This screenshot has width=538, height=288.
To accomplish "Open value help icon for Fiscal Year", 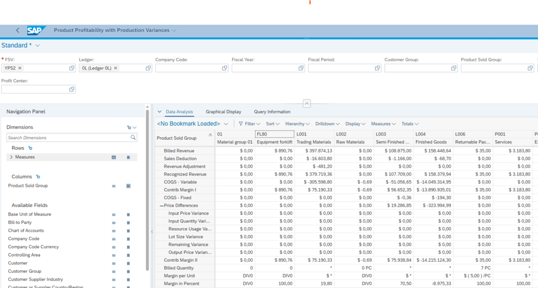I will (x=301, y=68).
